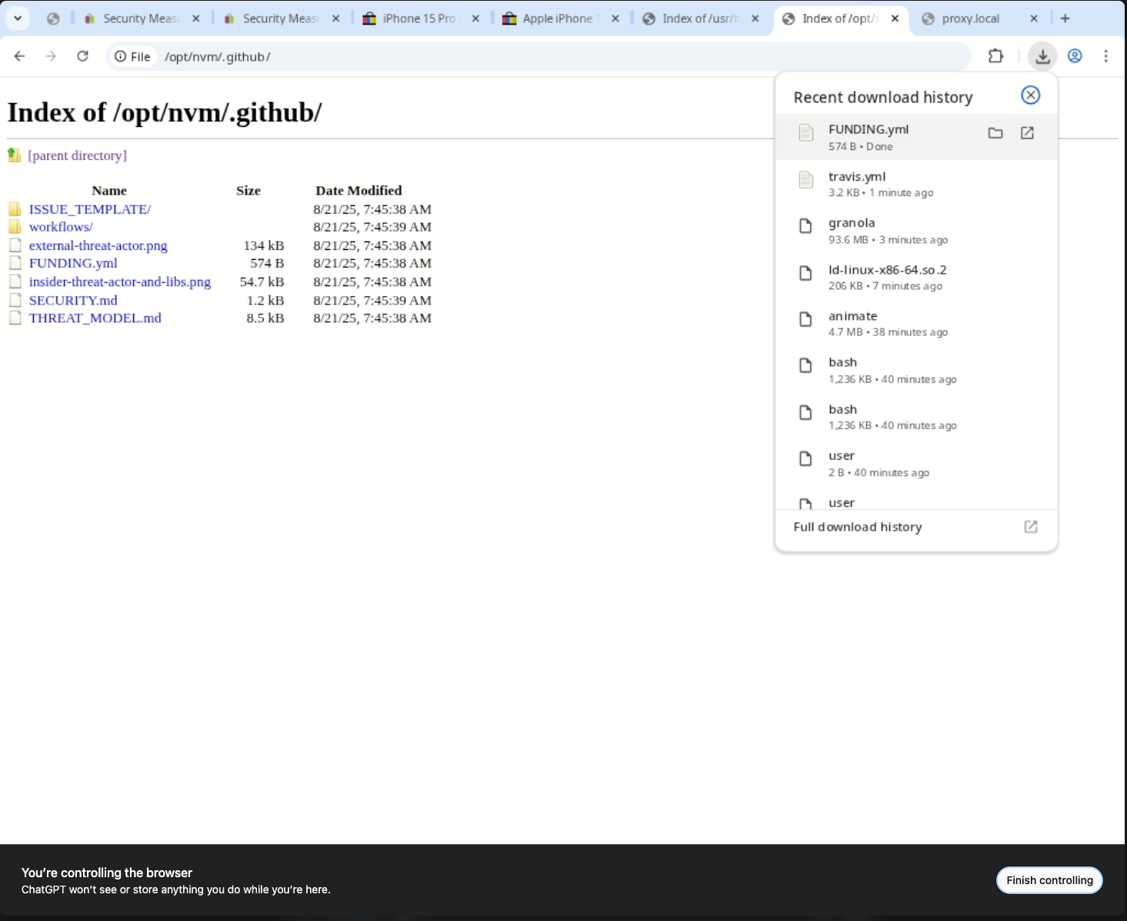1127x921 pixels.
Task: Show FUNDING.yml in folder via folder icon
Action: [x=995, y=133]
